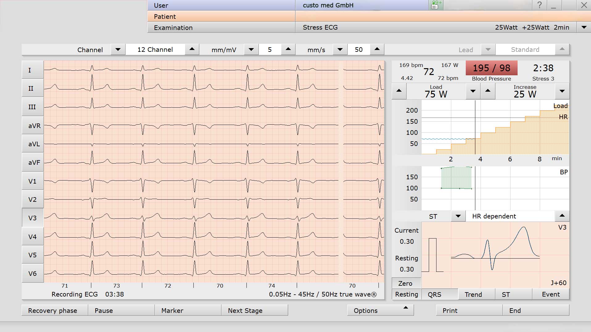The height and width of the screenshot is (332, 591).
Task: Pause the recording
Action: (121, 310)
